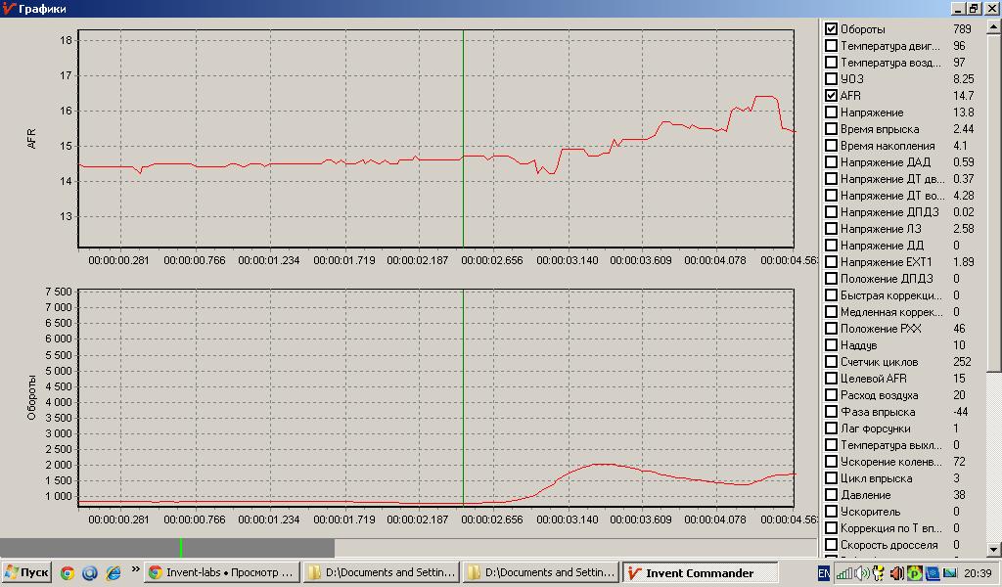Switch to Invent-labs Chrome taskbar window
Viewport: 1002px width, 587px height.
click(221, 572)
